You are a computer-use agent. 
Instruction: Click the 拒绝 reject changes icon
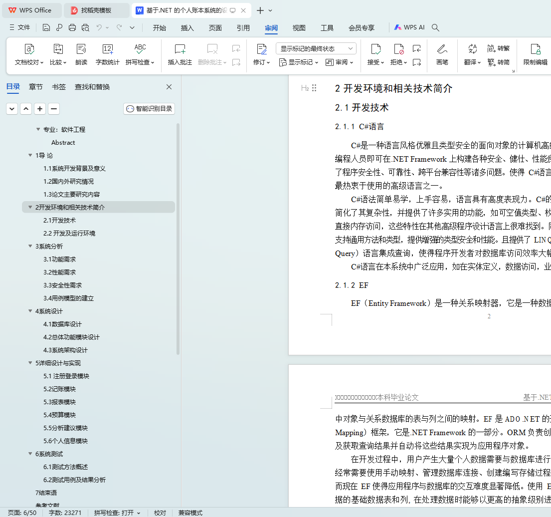[399, 49]
